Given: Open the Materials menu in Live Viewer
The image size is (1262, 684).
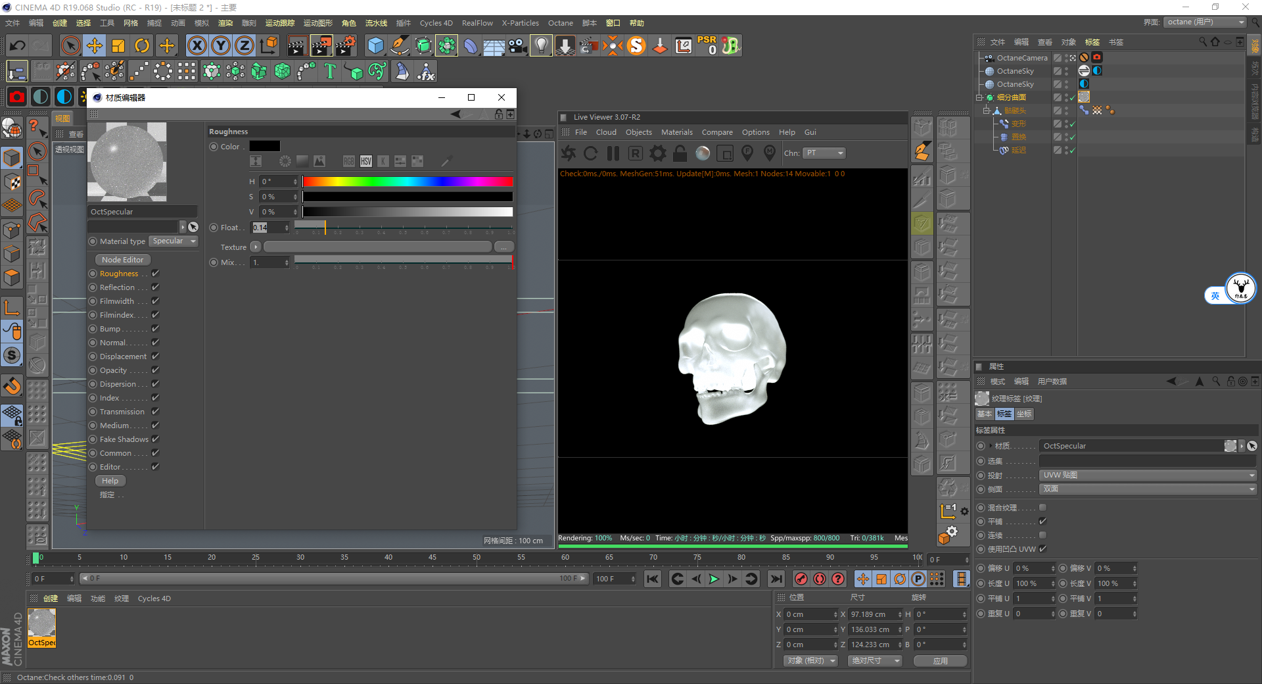Looking at the screenshot, I should (x=676, y=132).
